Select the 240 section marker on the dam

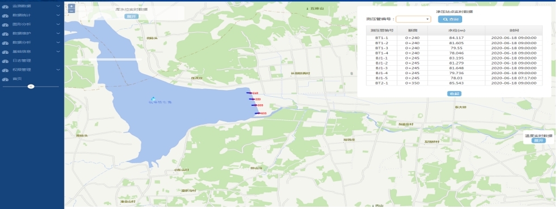pyautogui.click(x=252, y=93)
